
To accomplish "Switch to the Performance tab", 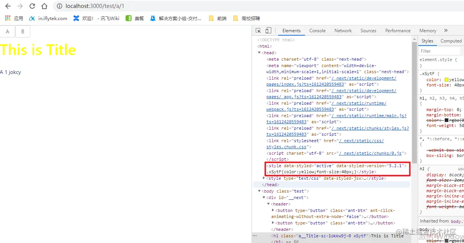I will pos(398,31).
